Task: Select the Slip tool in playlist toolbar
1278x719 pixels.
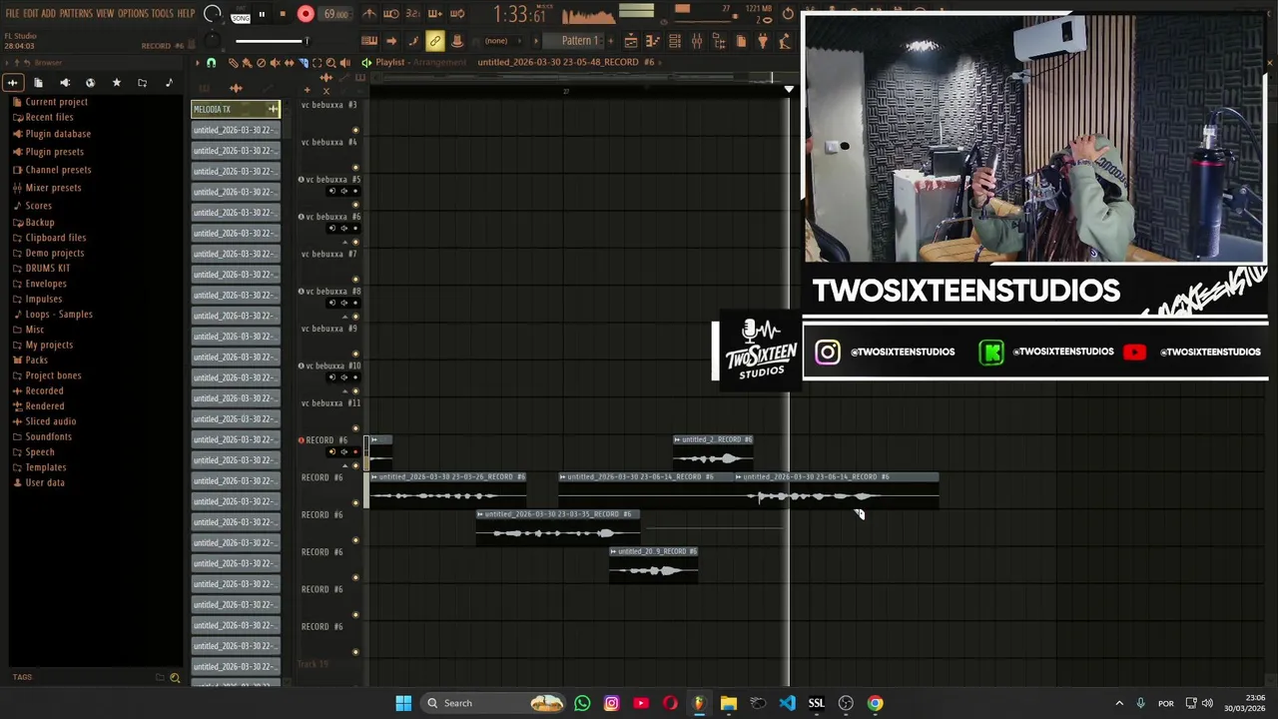Action: 290,62
